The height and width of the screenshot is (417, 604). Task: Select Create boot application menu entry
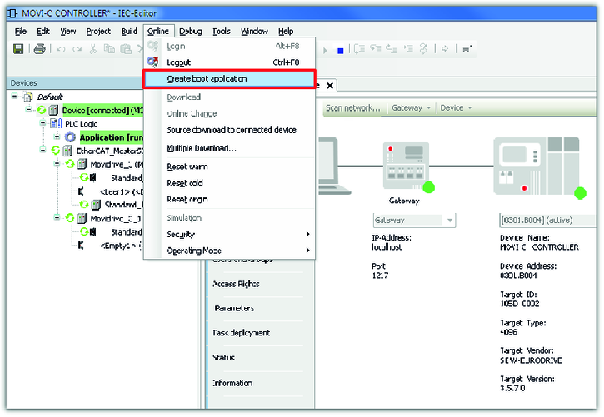[x=229, y=79]
